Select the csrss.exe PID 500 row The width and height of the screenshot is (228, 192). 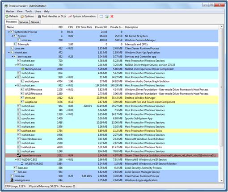tap(112, 176)
